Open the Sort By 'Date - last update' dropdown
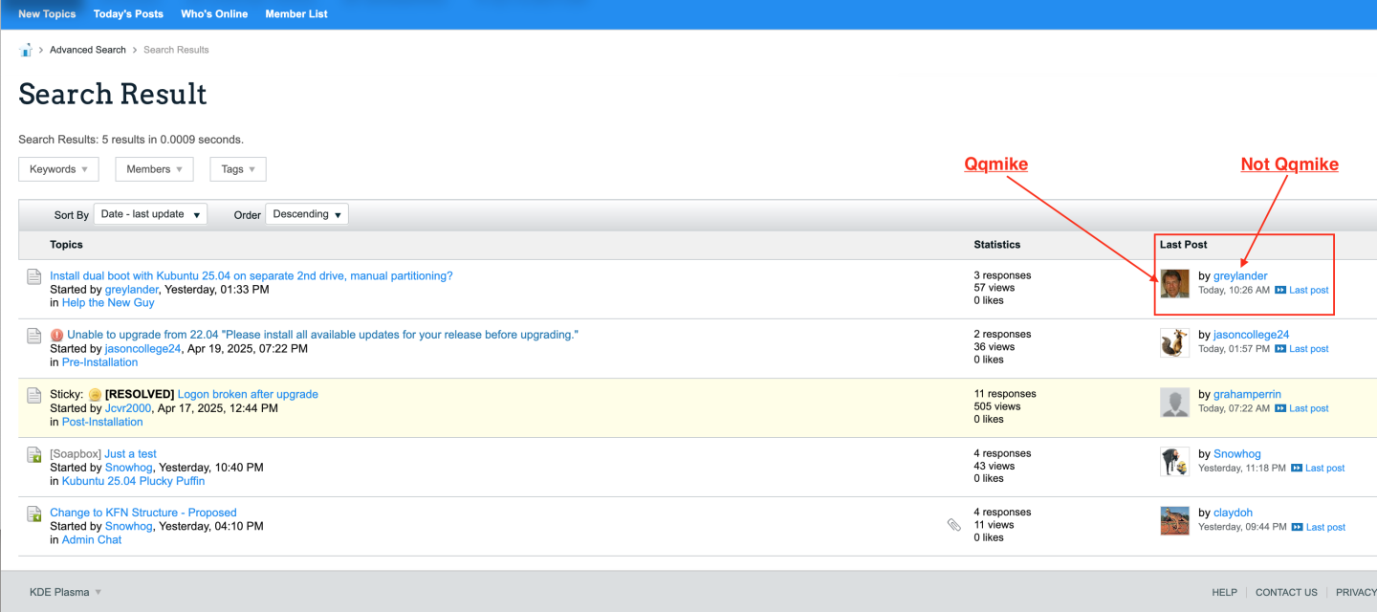Image resolution: width=1377 pixels, height=612 pixels. point(151,214)
